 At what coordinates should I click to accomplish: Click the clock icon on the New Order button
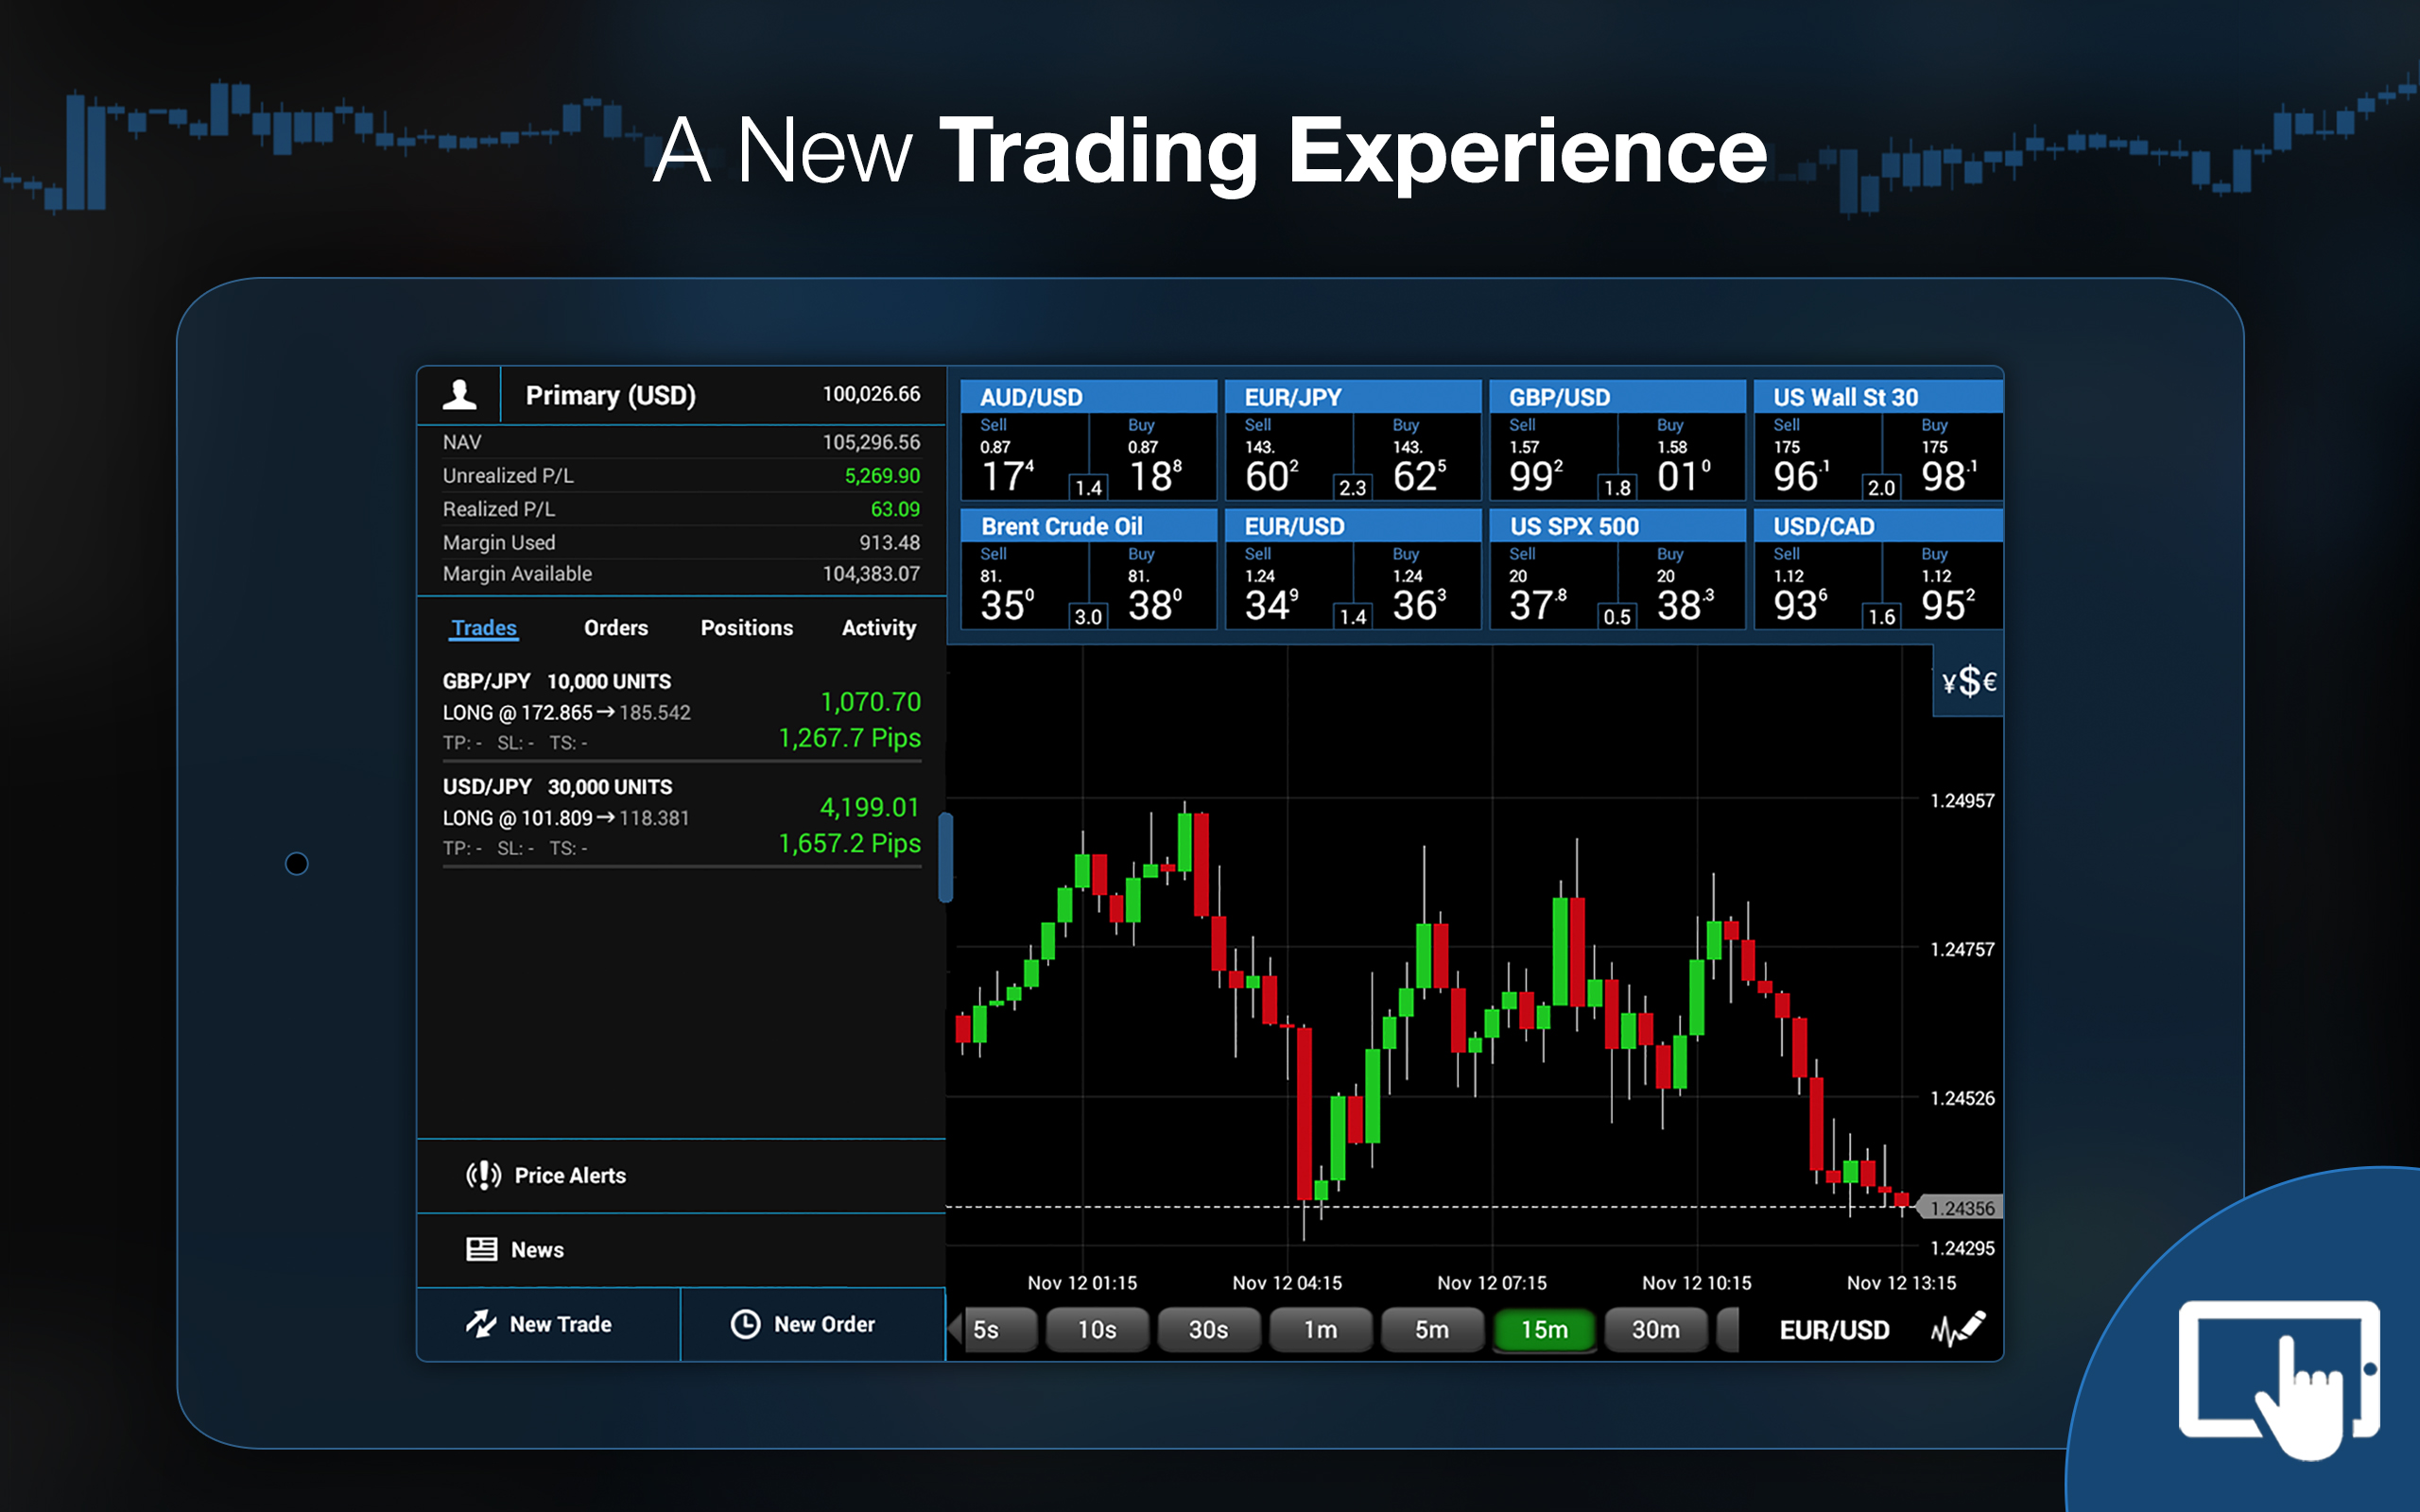[x=746, y=1324]
